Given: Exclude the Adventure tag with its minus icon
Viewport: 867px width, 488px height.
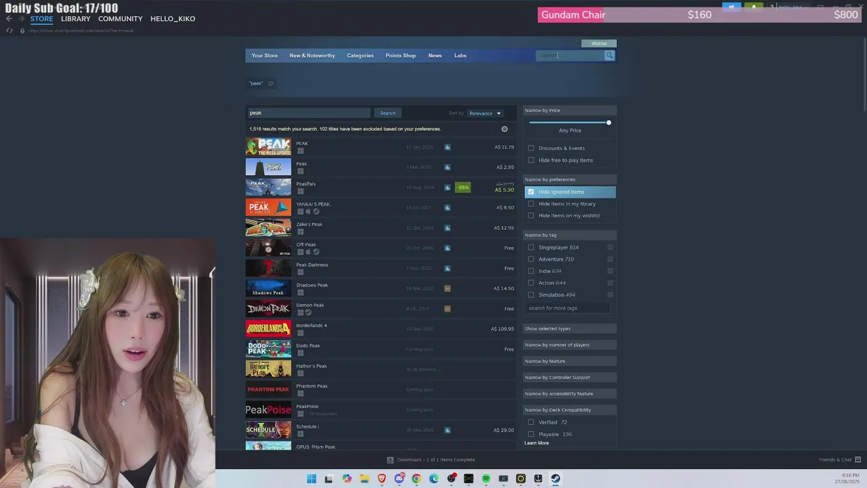Looking at the screenshot, I should [x=610, y=259].
